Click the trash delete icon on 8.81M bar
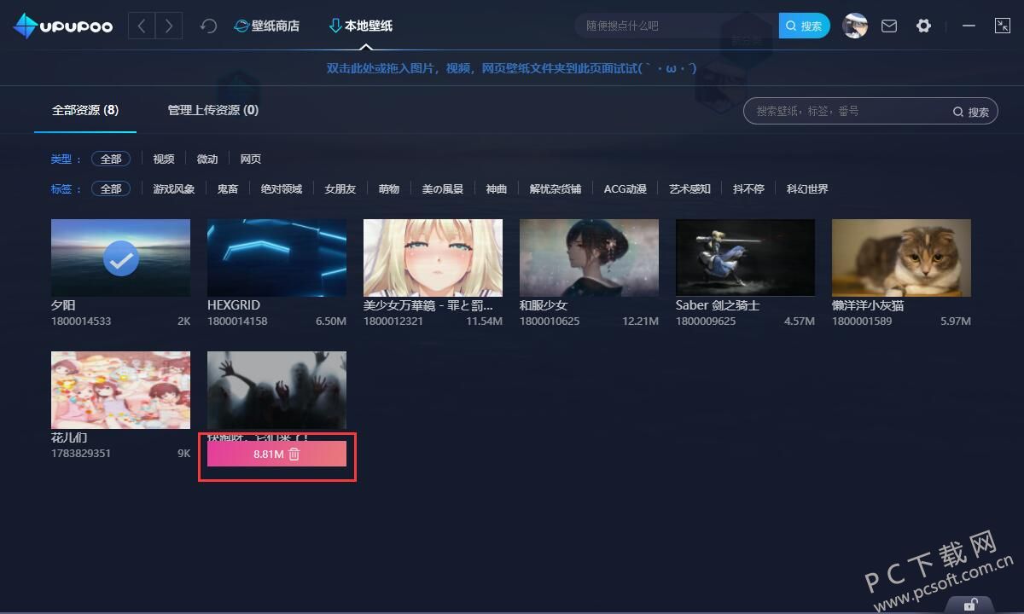 pyautogui.click(x=294, y=455)
